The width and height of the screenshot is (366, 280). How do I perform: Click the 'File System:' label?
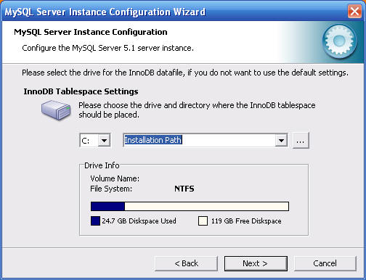(111, 189)
